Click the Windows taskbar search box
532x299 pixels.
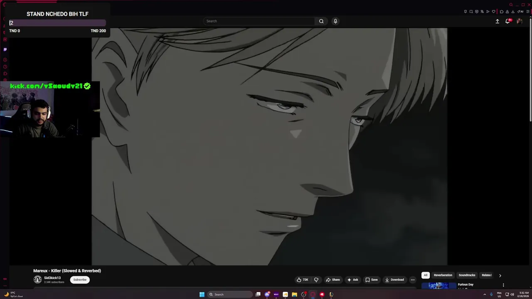[230, 294]
